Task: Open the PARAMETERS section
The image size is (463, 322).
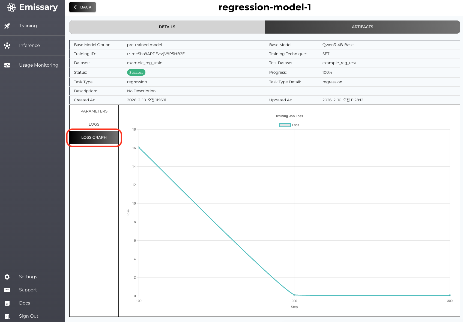Action: coord(94,111)
